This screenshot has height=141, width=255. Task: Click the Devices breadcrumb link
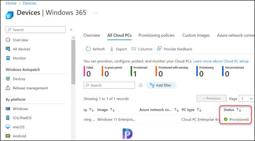click(30, 3)
